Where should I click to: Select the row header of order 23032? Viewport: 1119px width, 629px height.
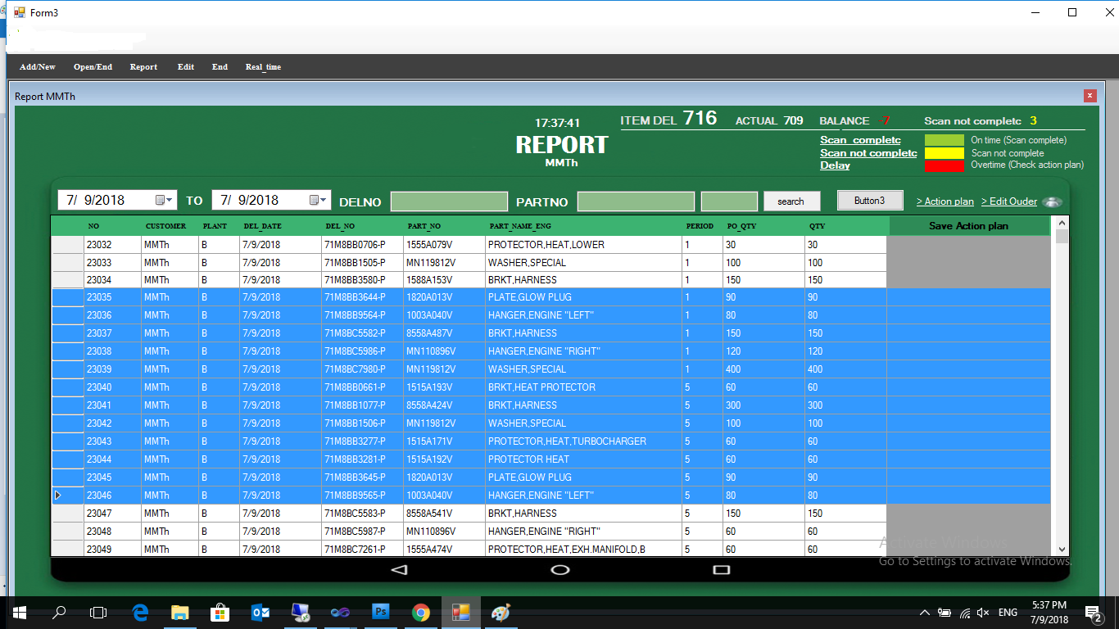[68, 245]
